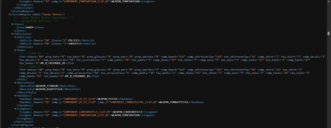
Task: Click the comp_shirtoverlay="191" attribute
Action: pos(205,70)
